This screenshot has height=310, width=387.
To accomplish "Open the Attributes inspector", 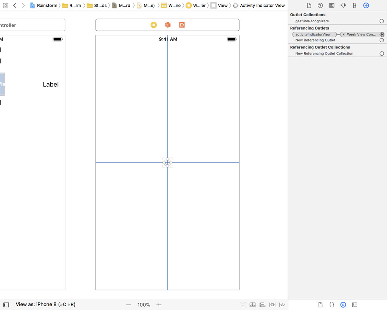I will click(343, 5).
